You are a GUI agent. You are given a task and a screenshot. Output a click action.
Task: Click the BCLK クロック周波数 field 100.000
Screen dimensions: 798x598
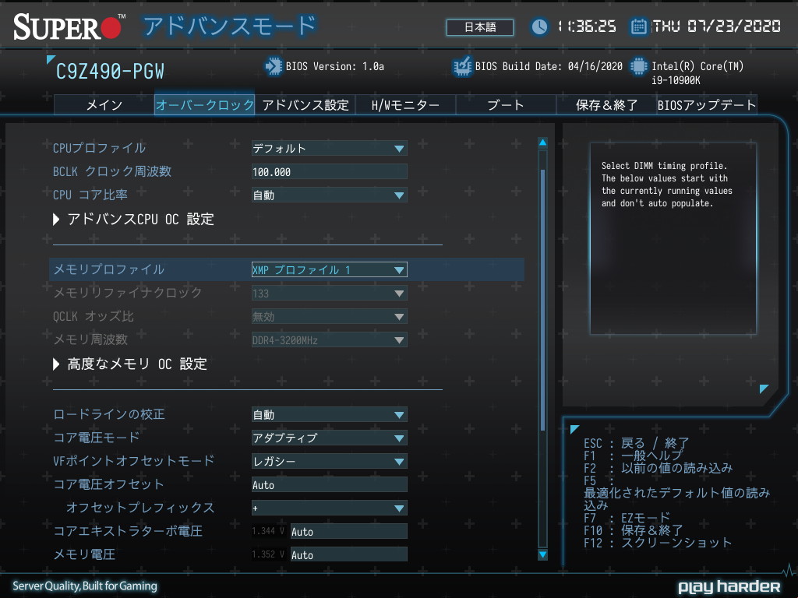pos(330,172)
